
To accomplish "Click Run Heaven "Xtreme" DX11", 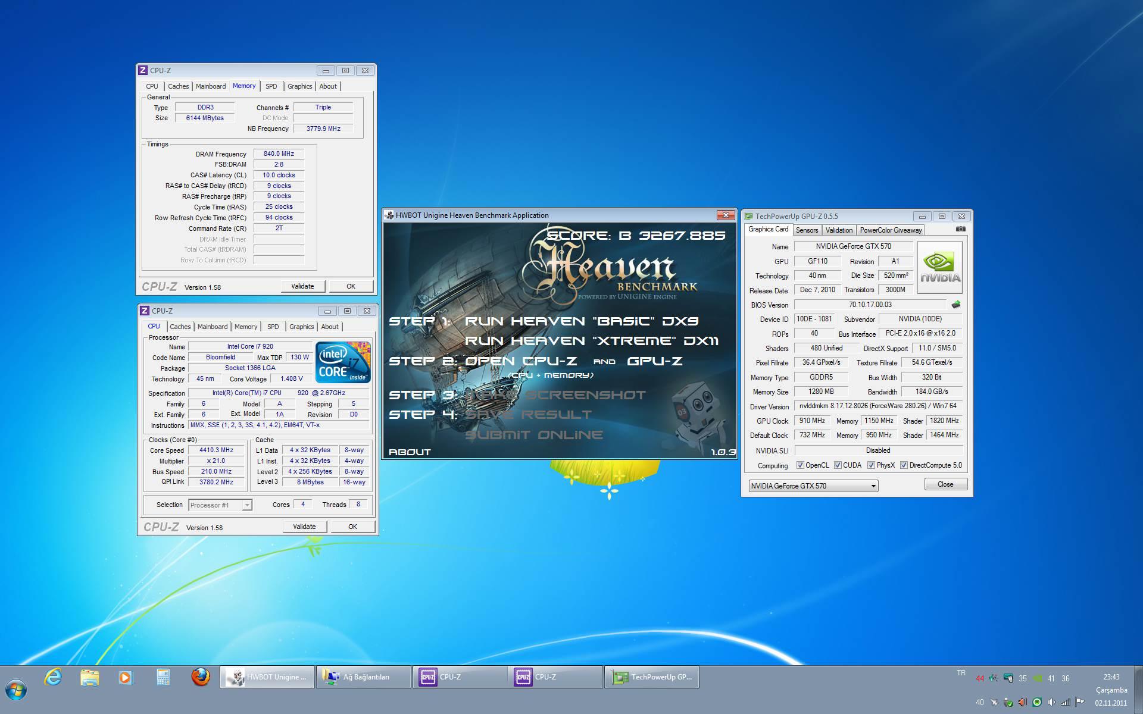I will pos(592,341).
